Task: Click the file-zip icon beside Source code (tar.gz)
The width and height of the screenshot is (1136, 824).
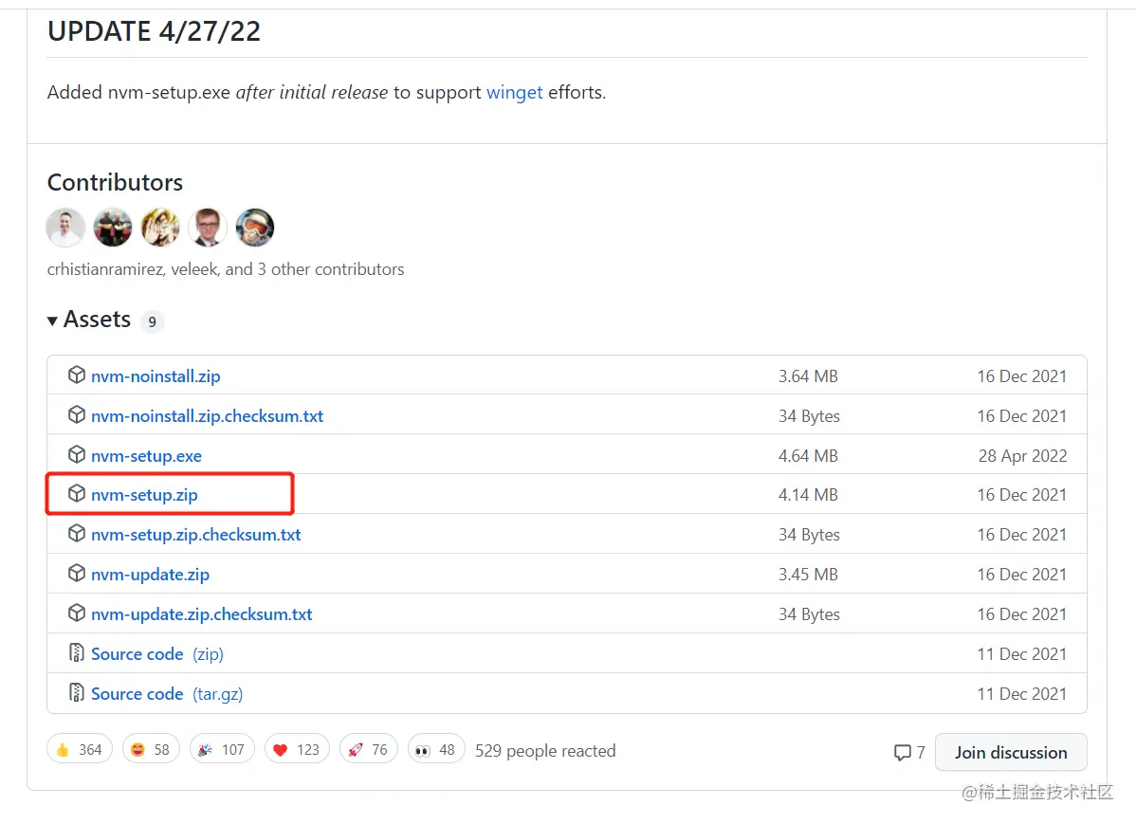Action: coord(76,693)
